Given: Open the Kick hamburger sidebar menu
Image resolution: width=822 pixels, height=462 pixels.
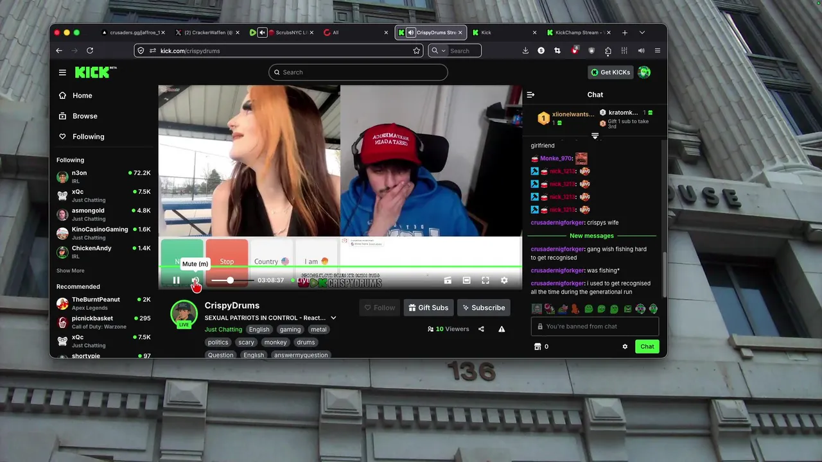Looking at the screenshot, I should 62,73.
